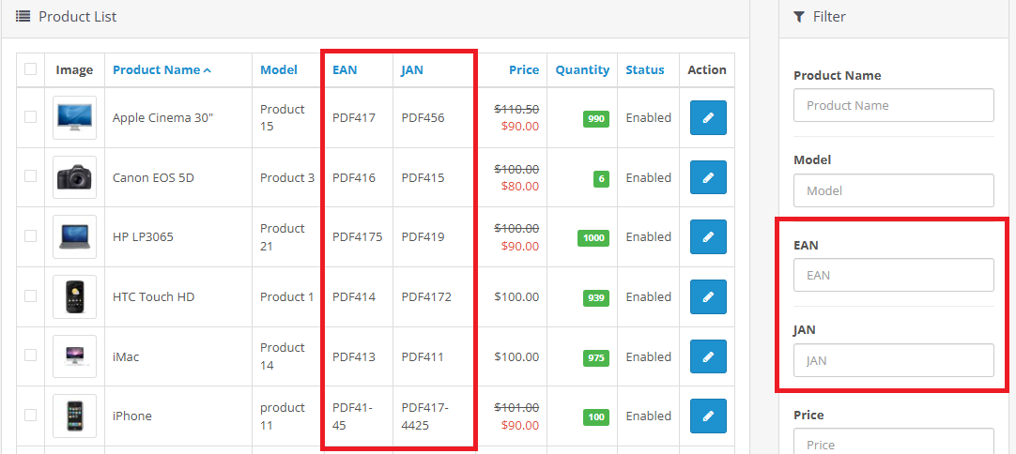Select the checkbox for the iMac row
Image resolution: width=1016 pixels, height=454 pixels.
pyautogui.click(x=31, y=356)
